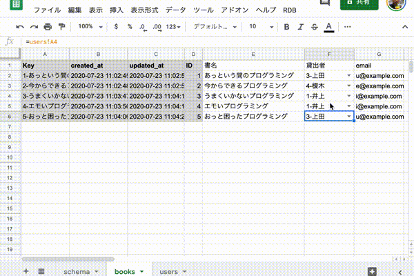Open the font family dropdown
Screen dimensions: 414x276
(x=215, y=27)
